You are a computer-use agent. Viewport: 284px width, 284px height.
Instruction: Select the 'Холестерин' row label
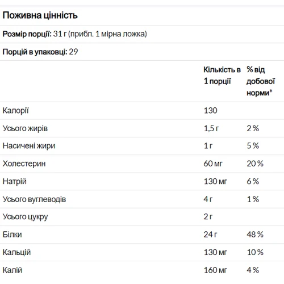tap(24, 164)
